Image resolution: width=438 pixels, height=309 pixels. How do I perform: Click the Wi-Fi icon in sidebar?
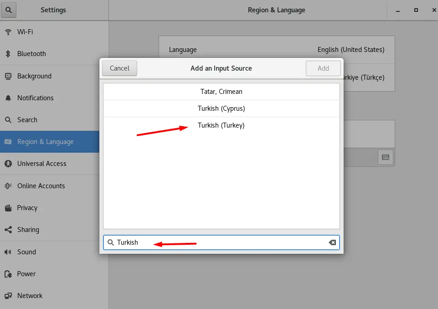pyautogui.click(x=8, y=32)
